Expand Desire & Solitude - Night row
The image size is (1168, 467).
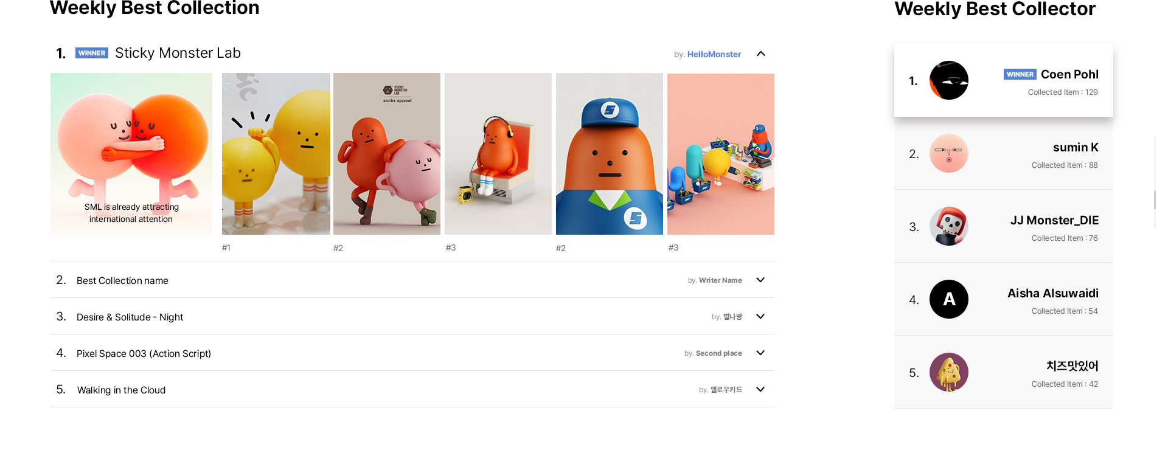pos(760,317)
